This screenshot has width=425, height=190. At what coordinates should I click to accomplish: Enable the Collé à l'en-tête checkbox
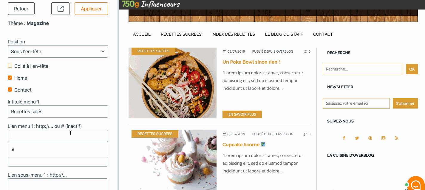tap(10, 66)
